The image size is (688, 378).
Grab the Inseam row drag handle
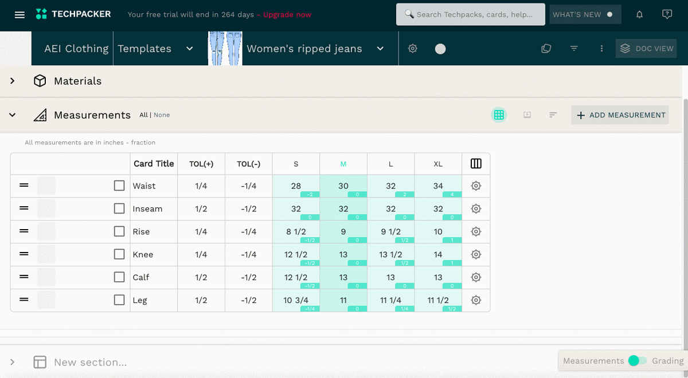tap(24, 208)
